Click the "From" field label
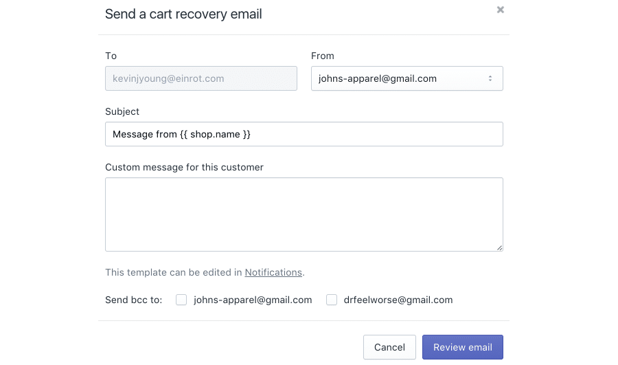The width and height of the screenshot is (618, 365). 323,56
